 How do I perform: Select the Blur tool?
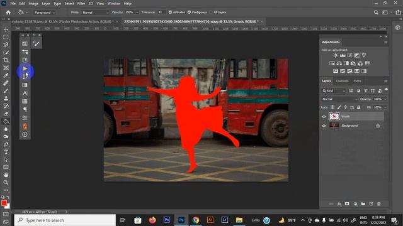(x=6, y=129)
